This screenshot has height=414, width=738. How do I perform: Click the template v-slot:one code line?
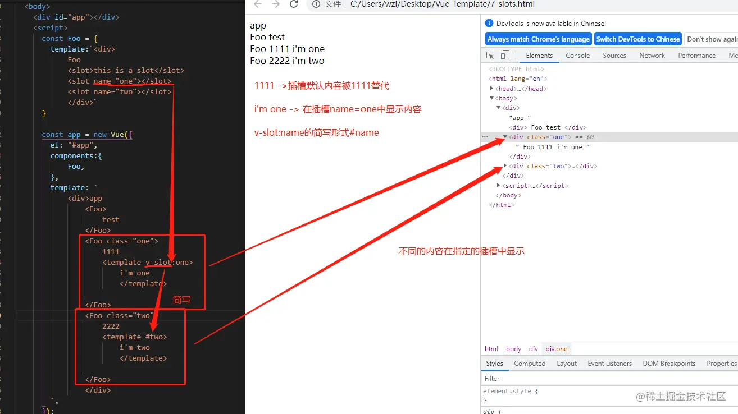[148, 263]
